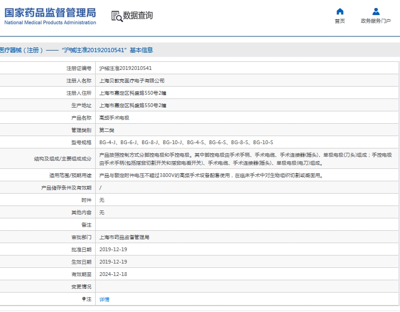Select address value in 生产地址 row

click(133, 105)
